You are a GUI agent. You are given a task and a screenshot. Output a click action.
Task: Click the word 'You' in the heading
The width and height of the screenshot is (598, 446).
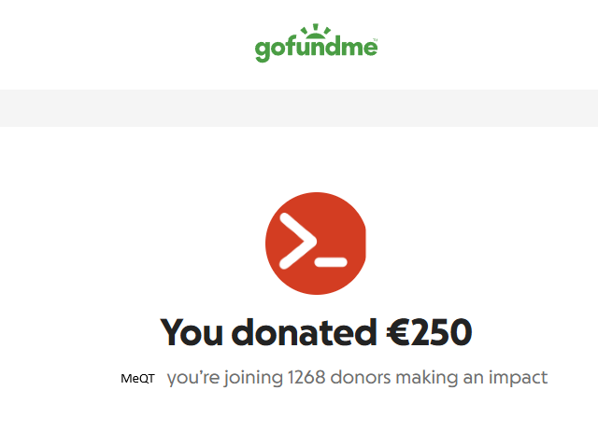tap(192, 332)
